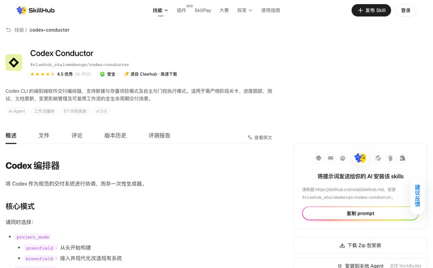Click the v1.0.0 version tag

pyautogui.click(x=101, y=111)
